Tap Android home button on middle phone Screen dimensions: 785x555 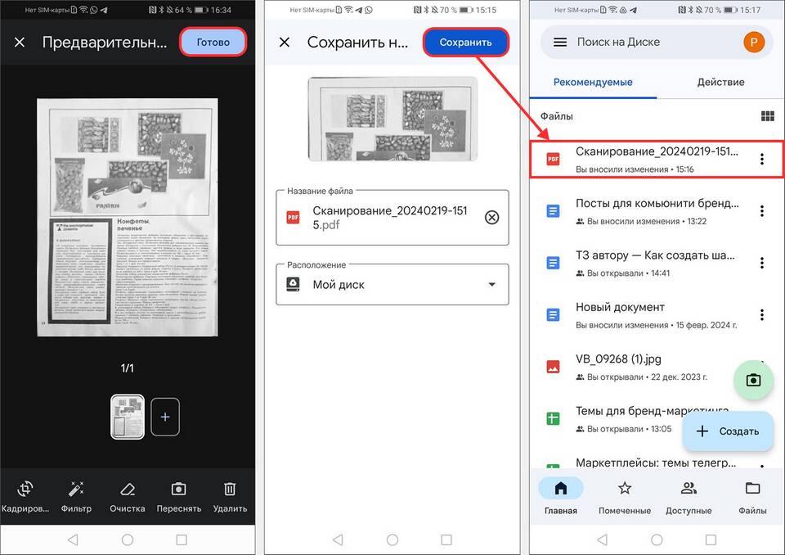[x=392, y=539]
